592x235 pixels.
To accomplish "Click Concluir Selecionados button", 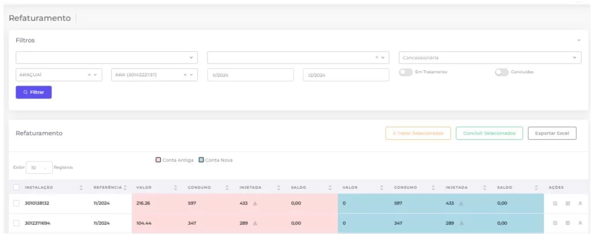I will point(489,133).
